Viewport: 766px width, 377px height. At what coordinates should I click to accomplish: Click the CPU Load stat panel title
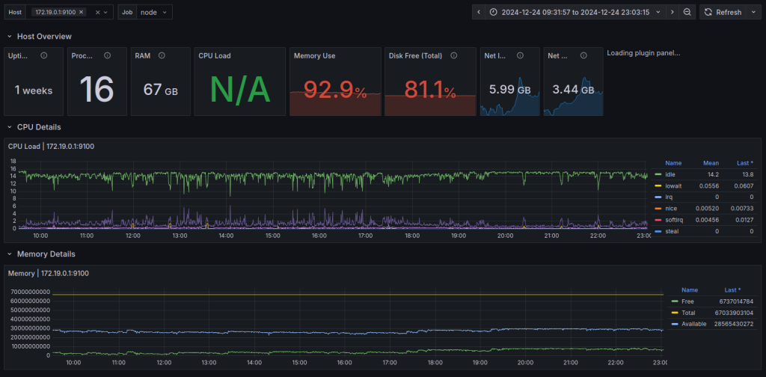coord(215,55)
